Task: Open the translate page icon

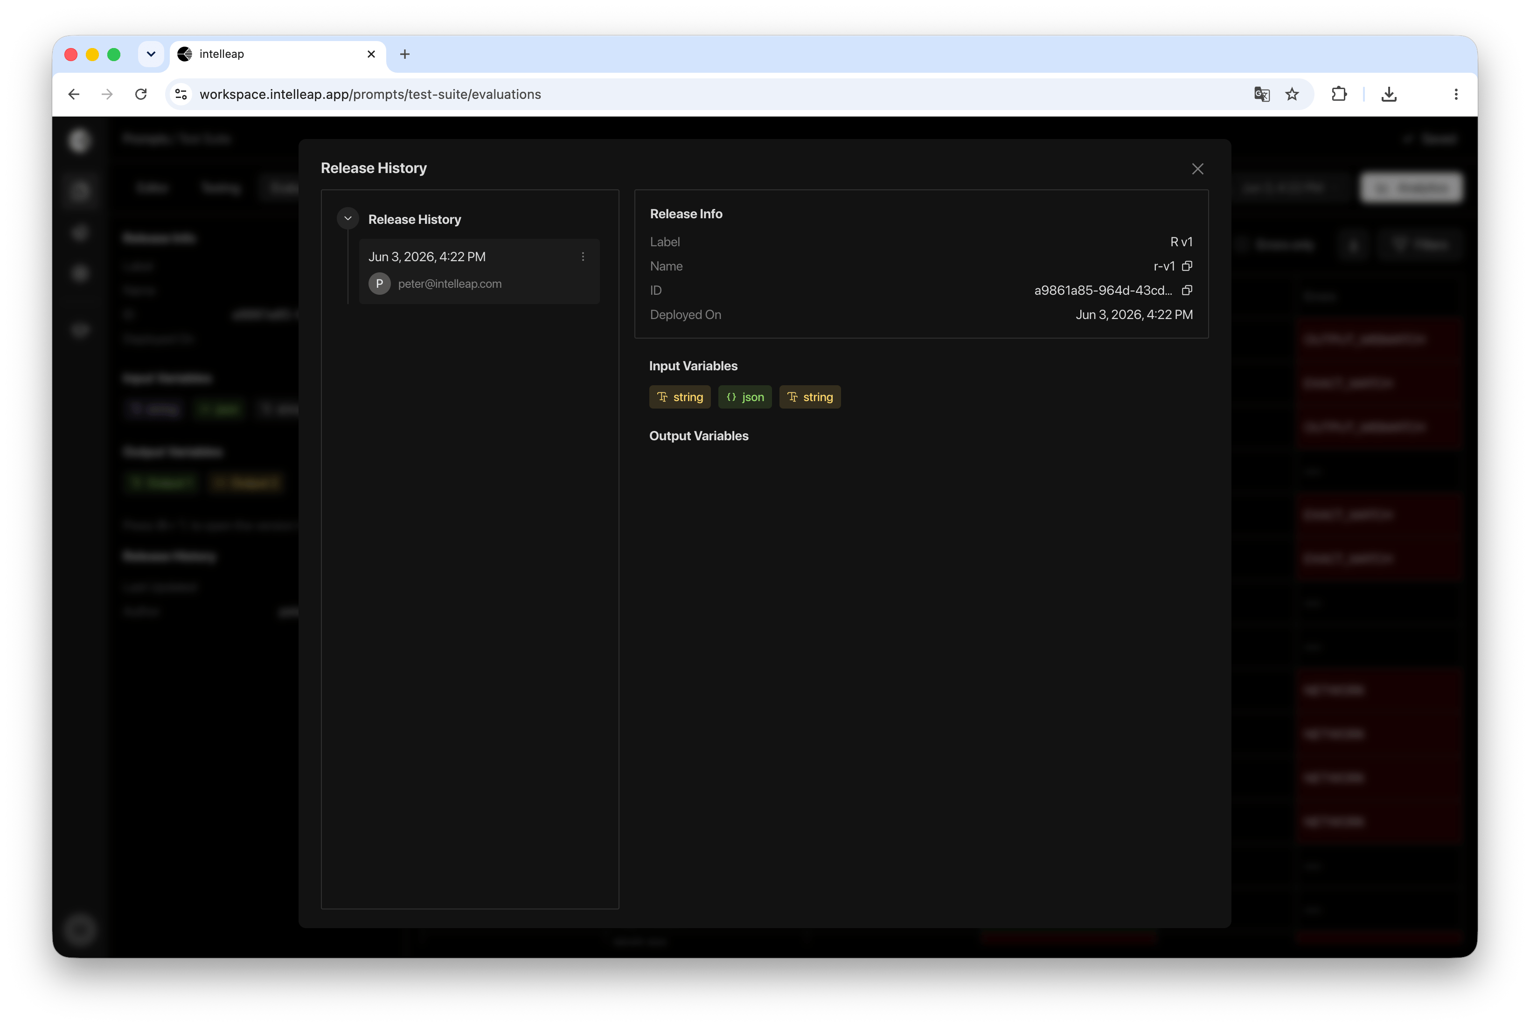Action: pos(1261,94)
